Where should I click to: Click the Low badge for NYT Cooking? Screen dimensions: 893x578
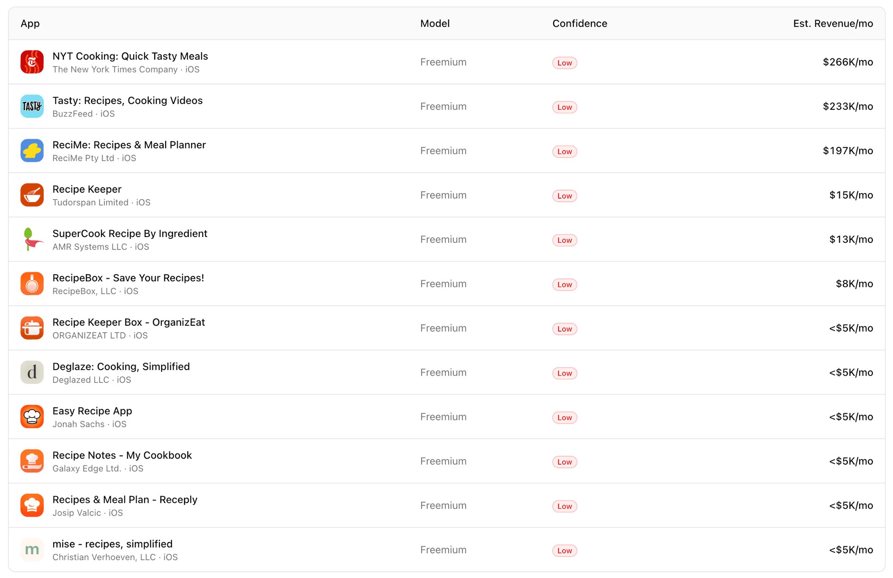564,63
